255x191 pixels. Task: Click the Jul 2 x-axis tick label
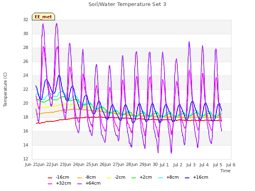pyautogui.click(x=178, y=165)
